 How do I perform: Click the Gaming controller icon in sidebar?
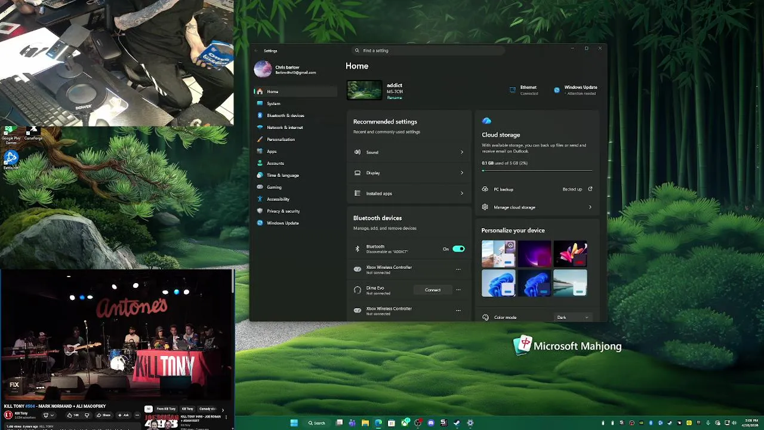[260, 187]
